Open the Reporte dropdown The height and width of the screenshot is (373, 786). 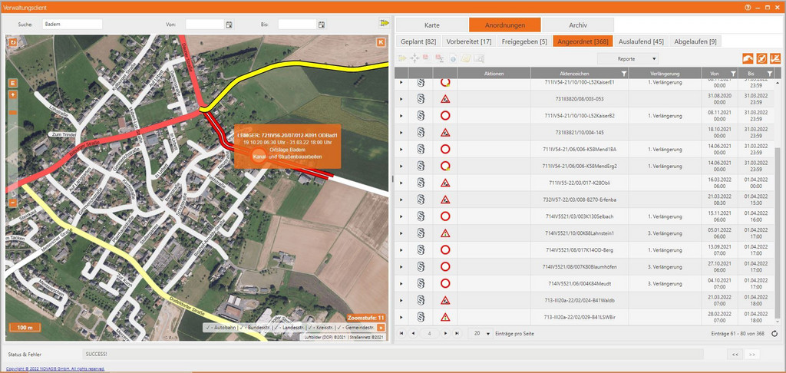coord(627,58)
